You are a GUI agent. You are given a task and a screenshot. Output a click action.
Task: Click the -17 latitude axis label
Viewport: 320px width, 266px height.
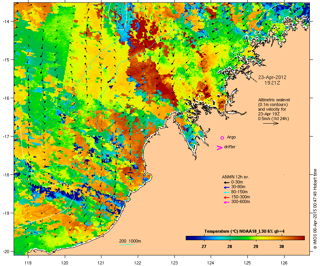tap(6, 137)
